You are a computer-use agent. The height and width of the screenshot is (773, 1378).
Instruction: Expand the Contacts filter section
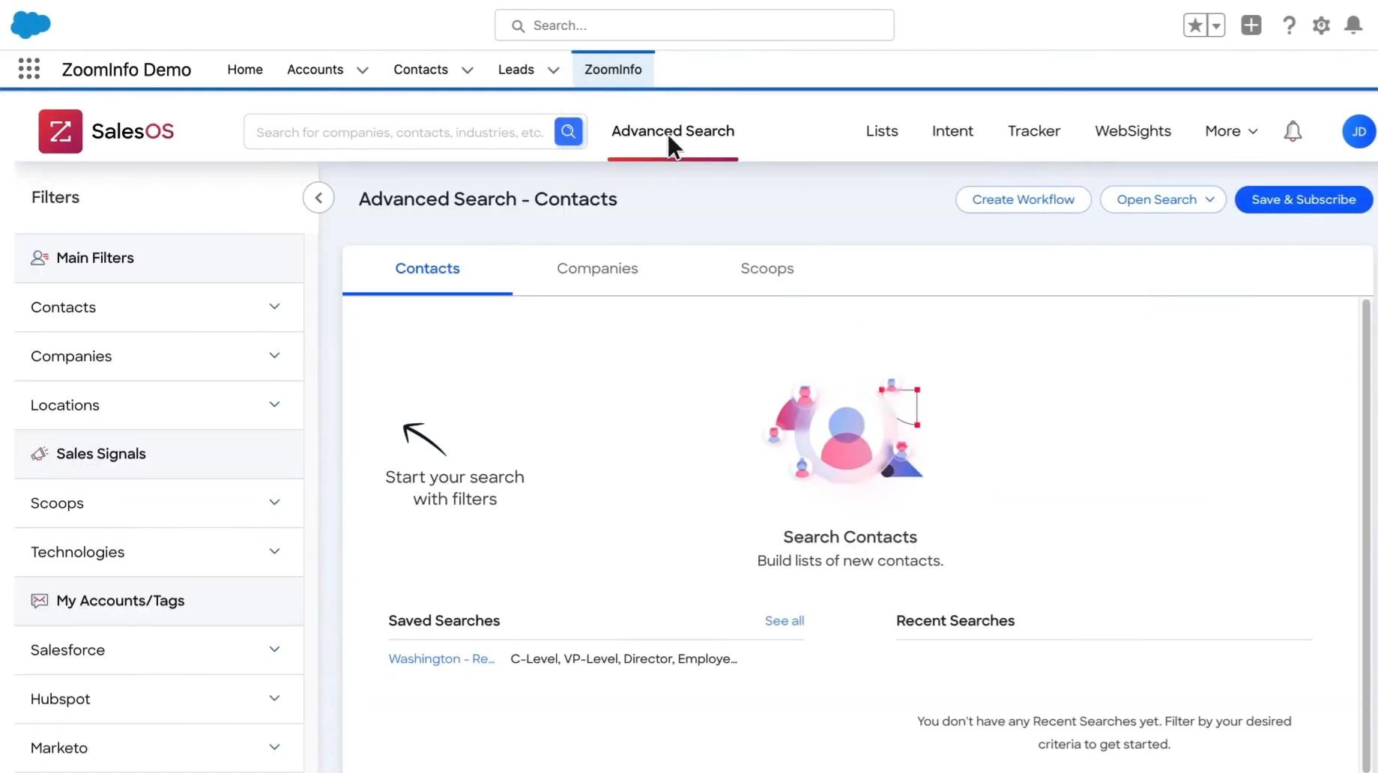click(159, 307)
